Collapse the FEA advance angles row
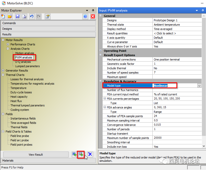 click(105, 107)
